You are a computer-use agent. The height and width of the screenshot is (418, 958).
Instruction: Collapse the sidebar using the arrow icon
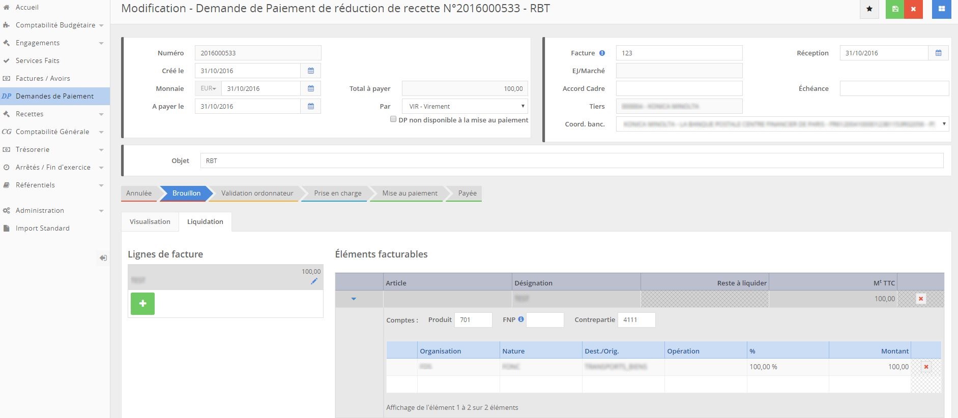[x=103, y=258]
